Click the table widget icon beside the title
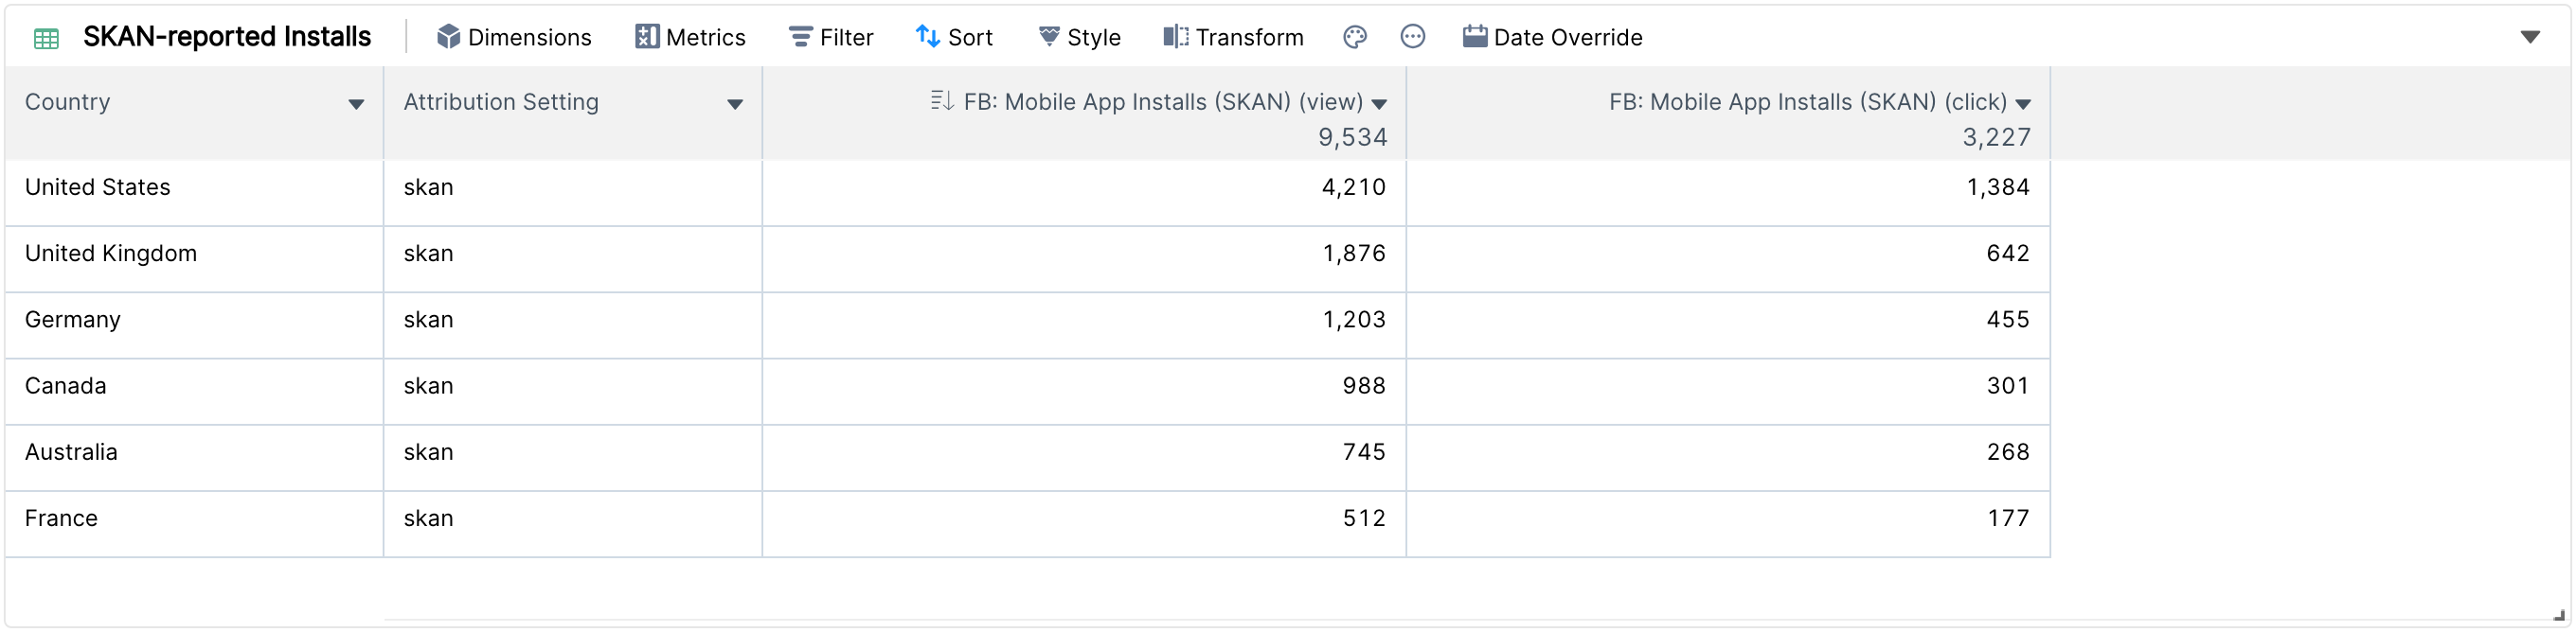Image resolution: width=2576 pixels, height=632 pixels. (x=46, y=39)
